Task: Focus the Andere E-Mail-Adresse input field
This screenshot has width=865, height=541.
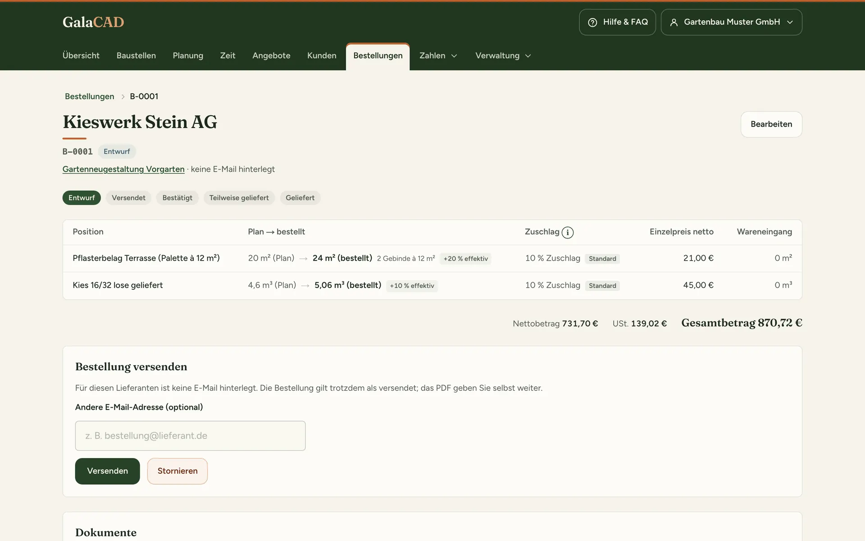Action: tap(190, 436)
